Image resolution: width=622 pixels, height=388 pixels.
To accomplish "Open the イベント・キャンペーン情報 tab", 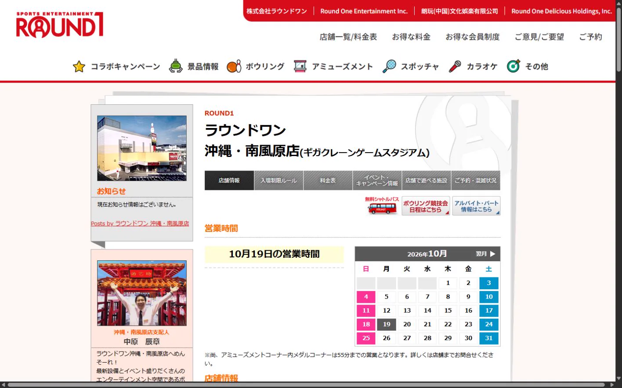I will (377, 180).
